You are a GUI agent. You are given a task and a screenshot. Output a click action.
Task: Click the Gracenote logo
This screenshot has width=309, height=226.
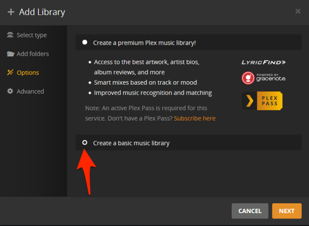[x=264, y=78]
